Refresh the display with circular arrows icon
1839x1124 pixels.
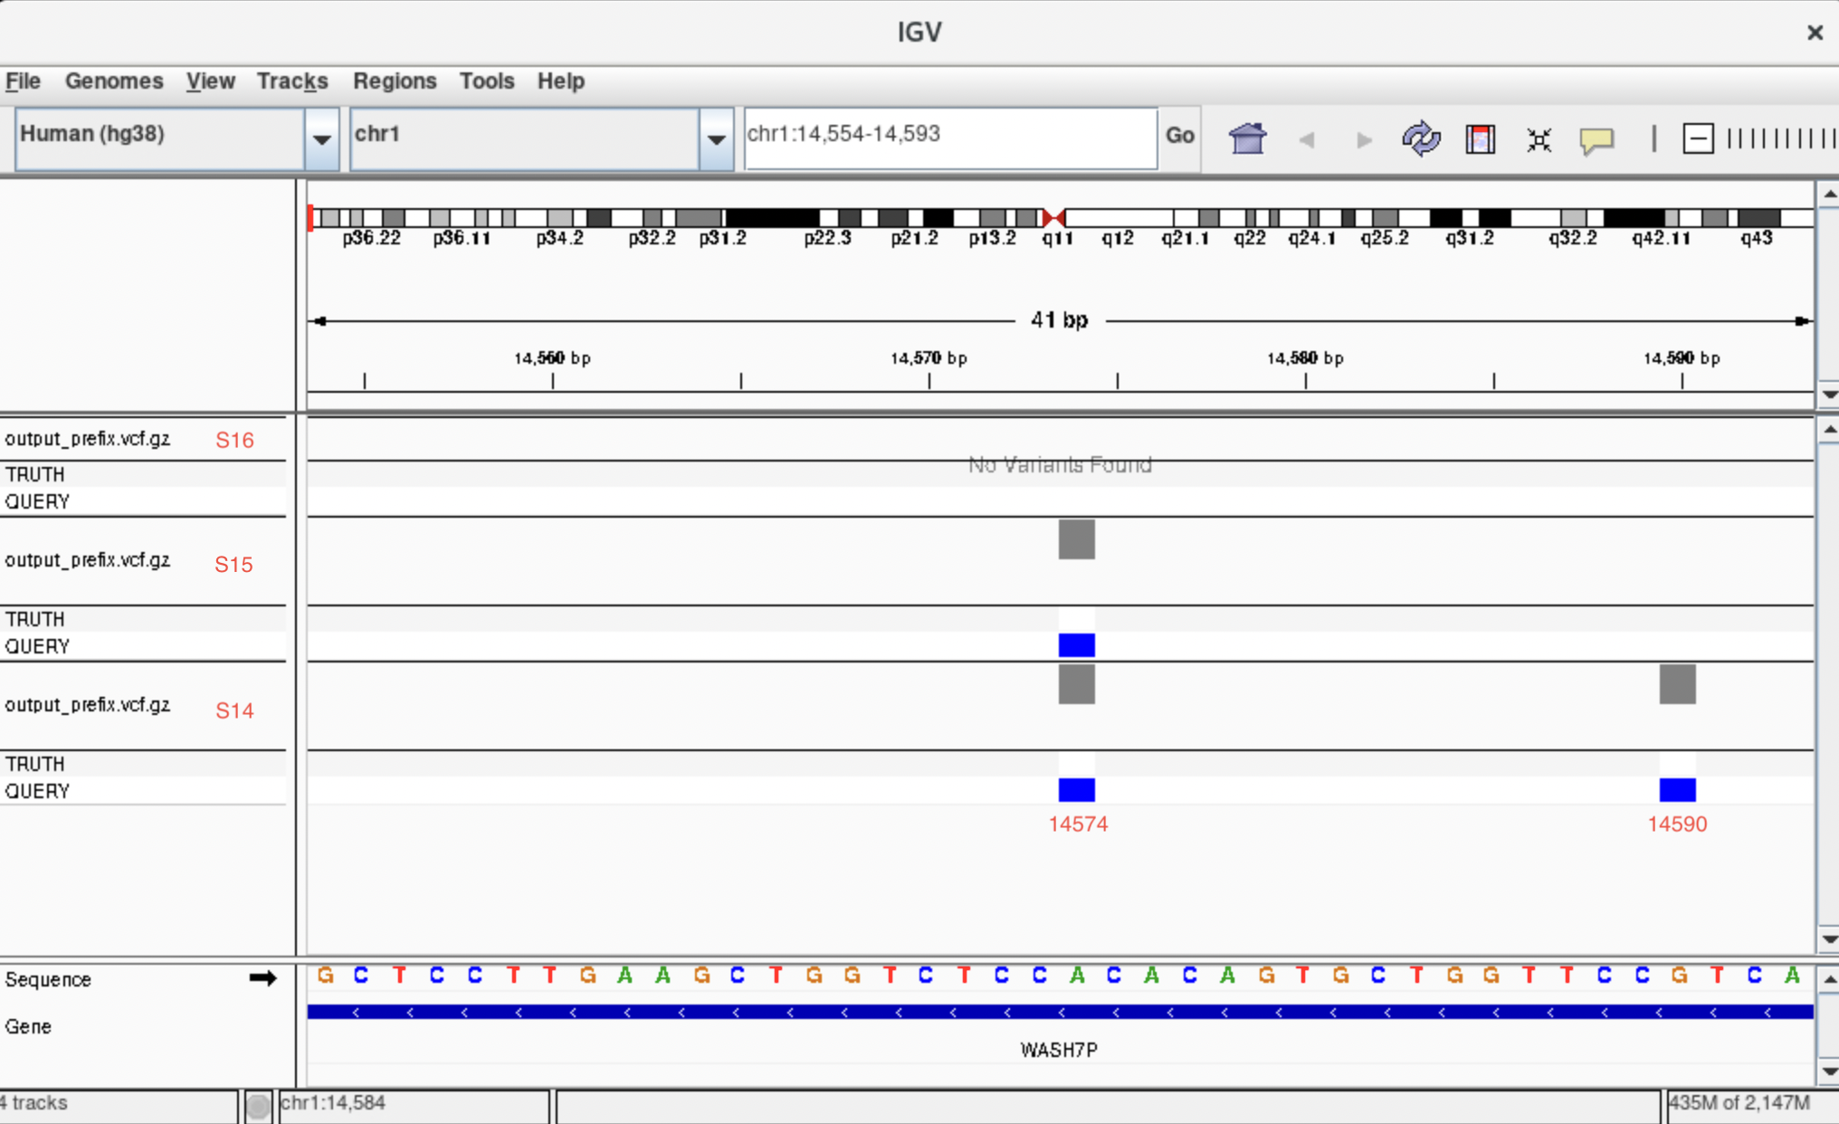pyautogui.click(x=1421, y=139)
